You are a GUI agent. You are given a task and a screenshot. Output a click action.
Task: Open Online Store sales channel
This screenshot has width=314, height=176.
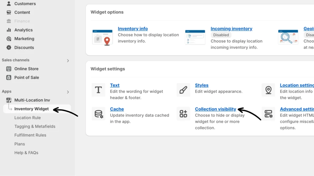(x=26, y=69)
